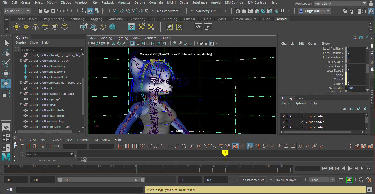Screen dimensions: 375x194
Task: Open the Arnold menu
Action: [x=216, y=2]
